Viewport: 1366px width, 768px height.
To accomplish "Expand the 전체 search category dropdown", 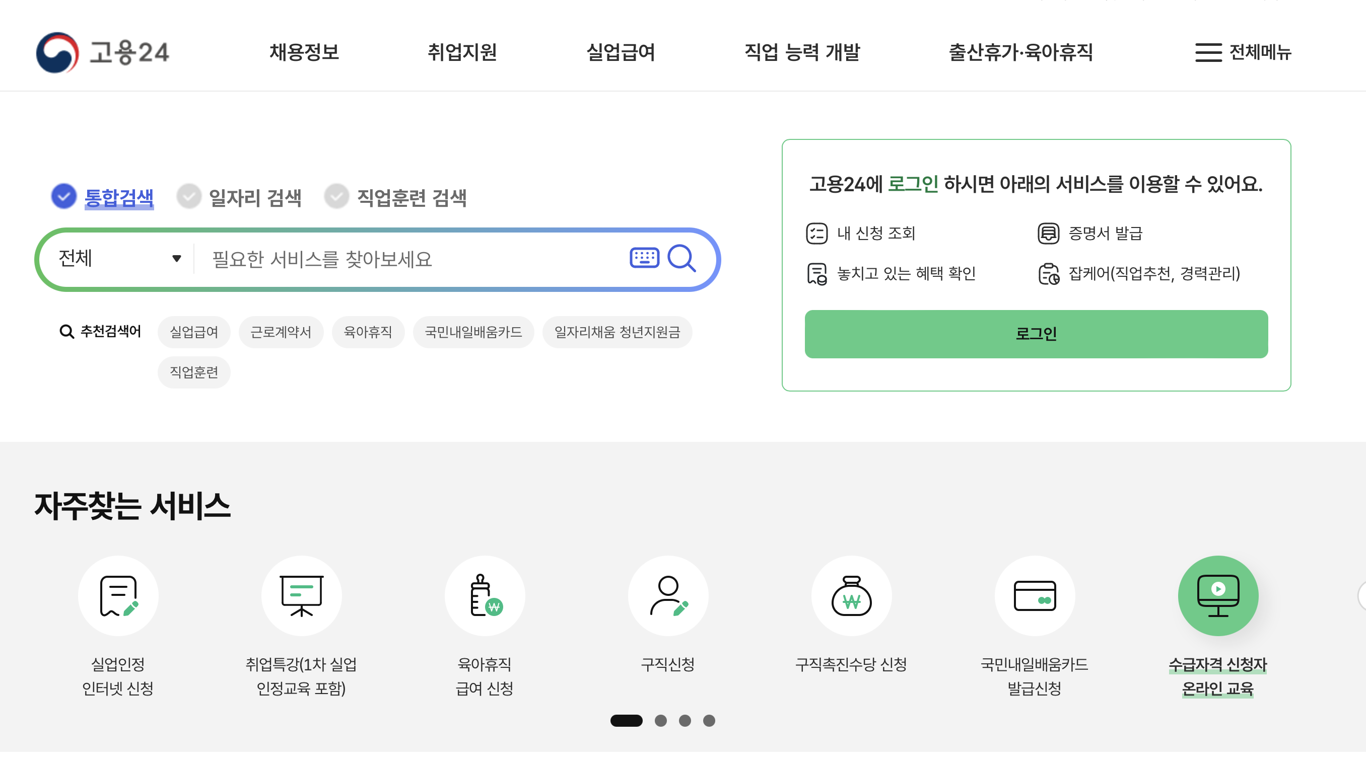I will 119,259.
